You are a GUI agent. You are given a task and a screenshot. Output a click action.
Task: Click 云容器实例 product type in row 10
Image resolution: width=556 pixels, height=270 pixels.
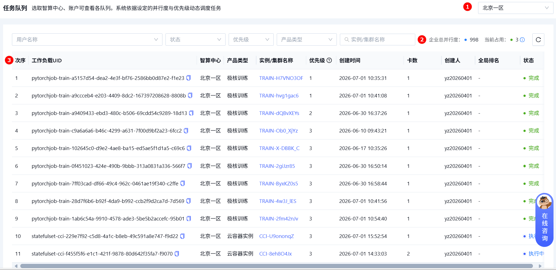[240, 236]
